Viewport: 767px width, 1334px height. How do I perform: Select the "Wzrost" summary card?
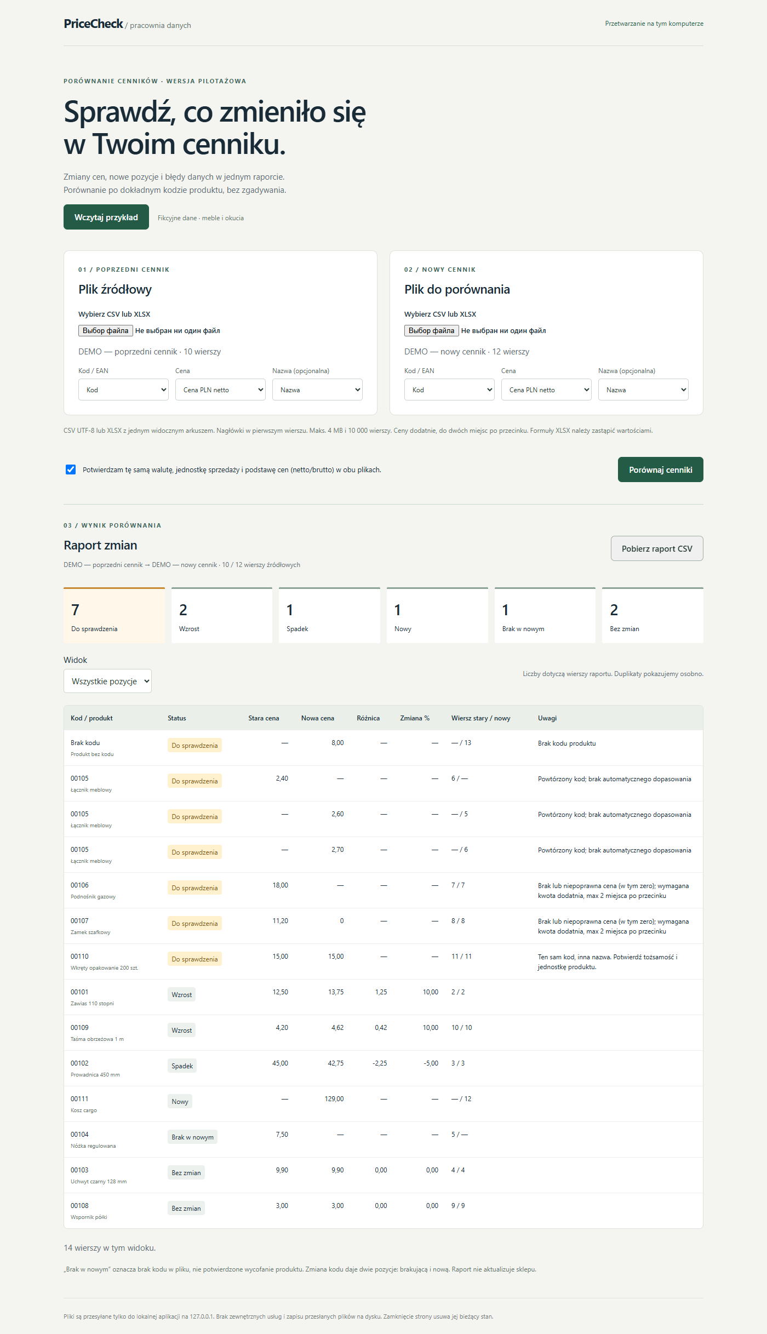[222, 615]
